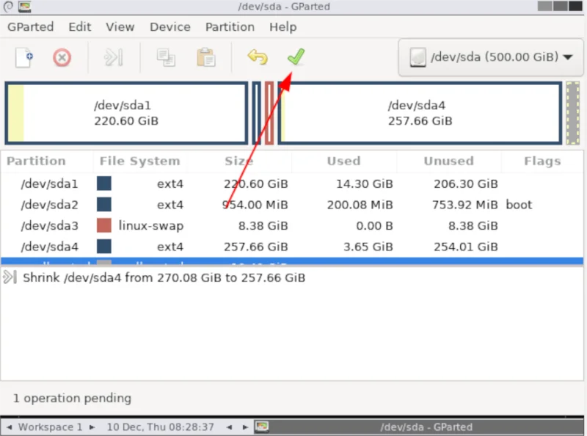Click the Delete partition red X icon
The height and width of the screenshot is (436, 587).
tap(62, 58)
